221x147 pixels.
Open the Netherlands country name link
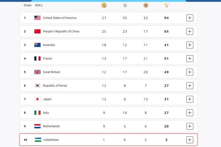point(51,126)
